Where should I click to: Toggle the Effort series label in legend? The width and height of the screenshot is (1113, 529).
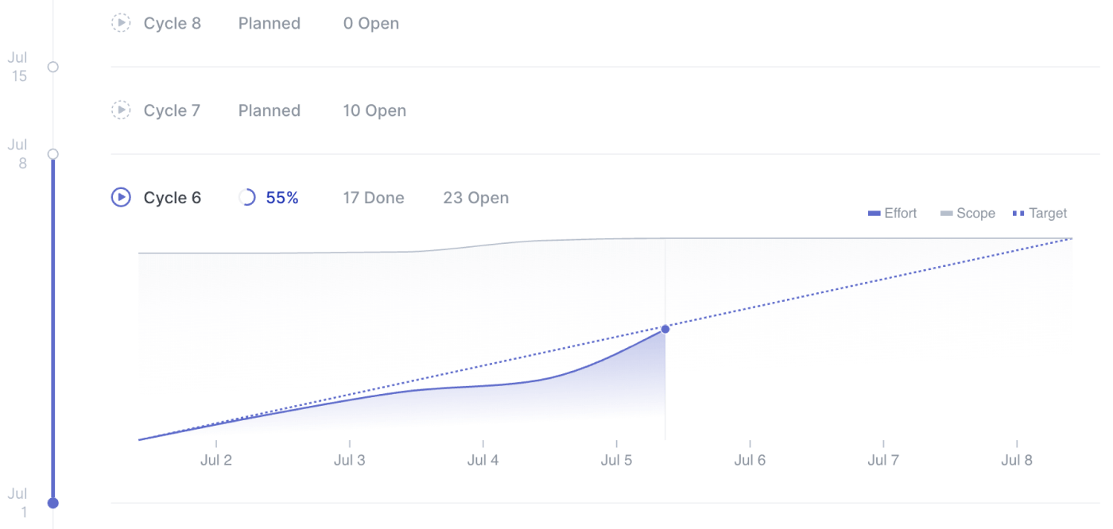pyautogui.click(x=900, y=214)
